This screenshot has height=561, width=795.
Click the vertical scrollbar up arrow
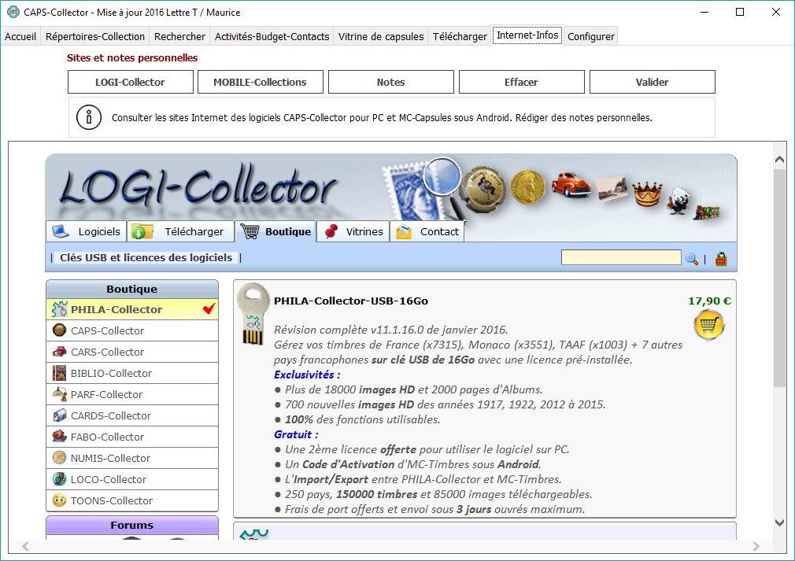780,159
